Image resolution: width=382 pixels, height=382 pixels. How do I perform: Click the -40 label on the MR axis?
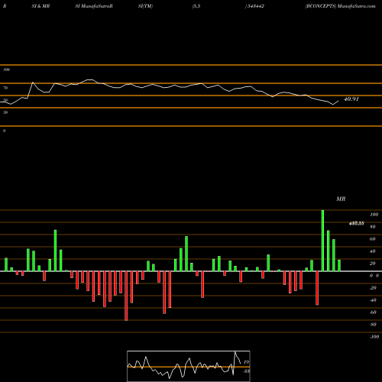coord(373,300)
